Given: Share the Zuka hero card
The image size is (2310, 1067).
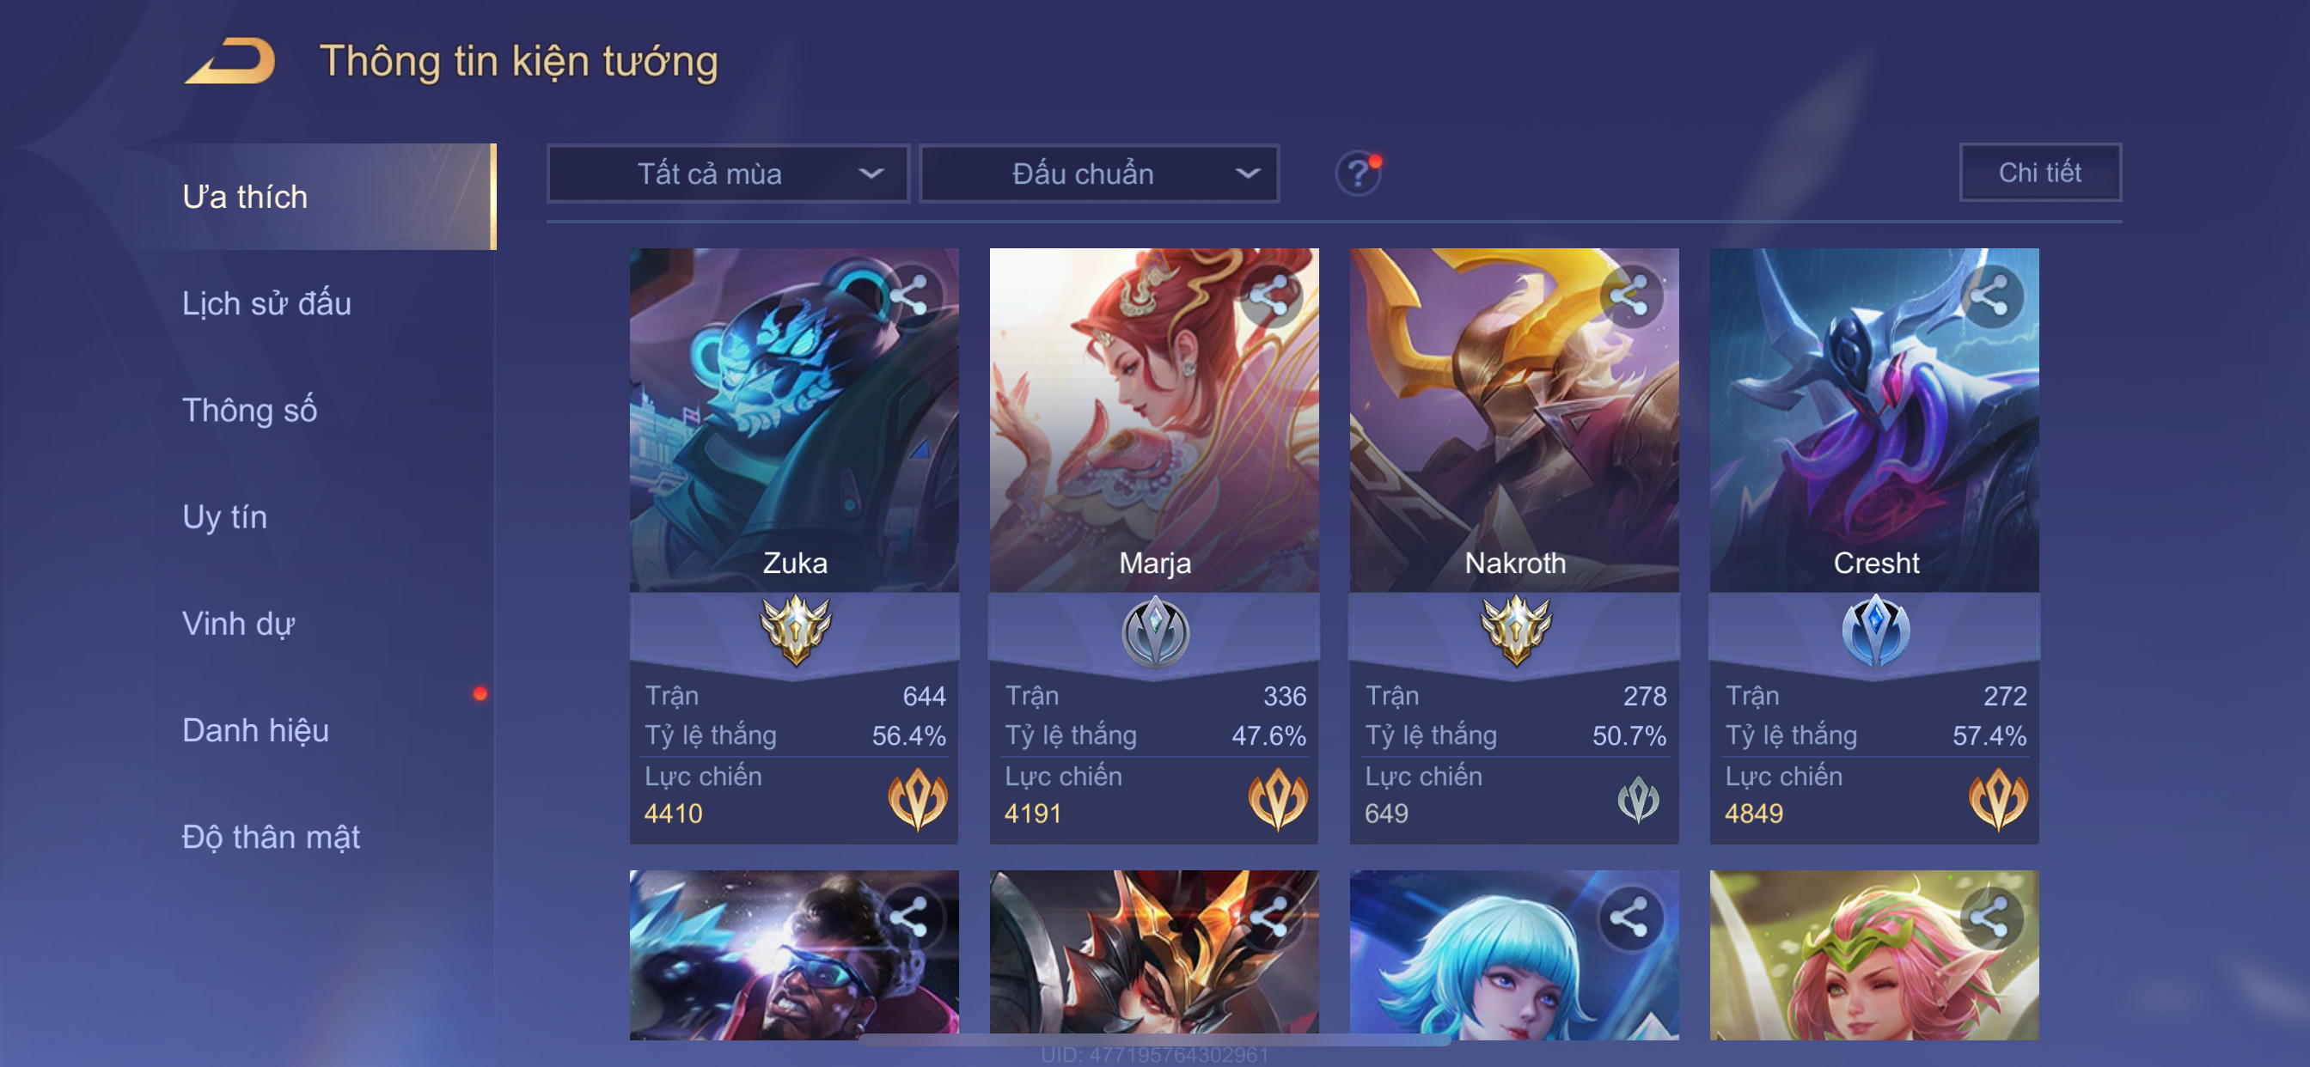Looking at the screenshot, I should tap(911, 296).
